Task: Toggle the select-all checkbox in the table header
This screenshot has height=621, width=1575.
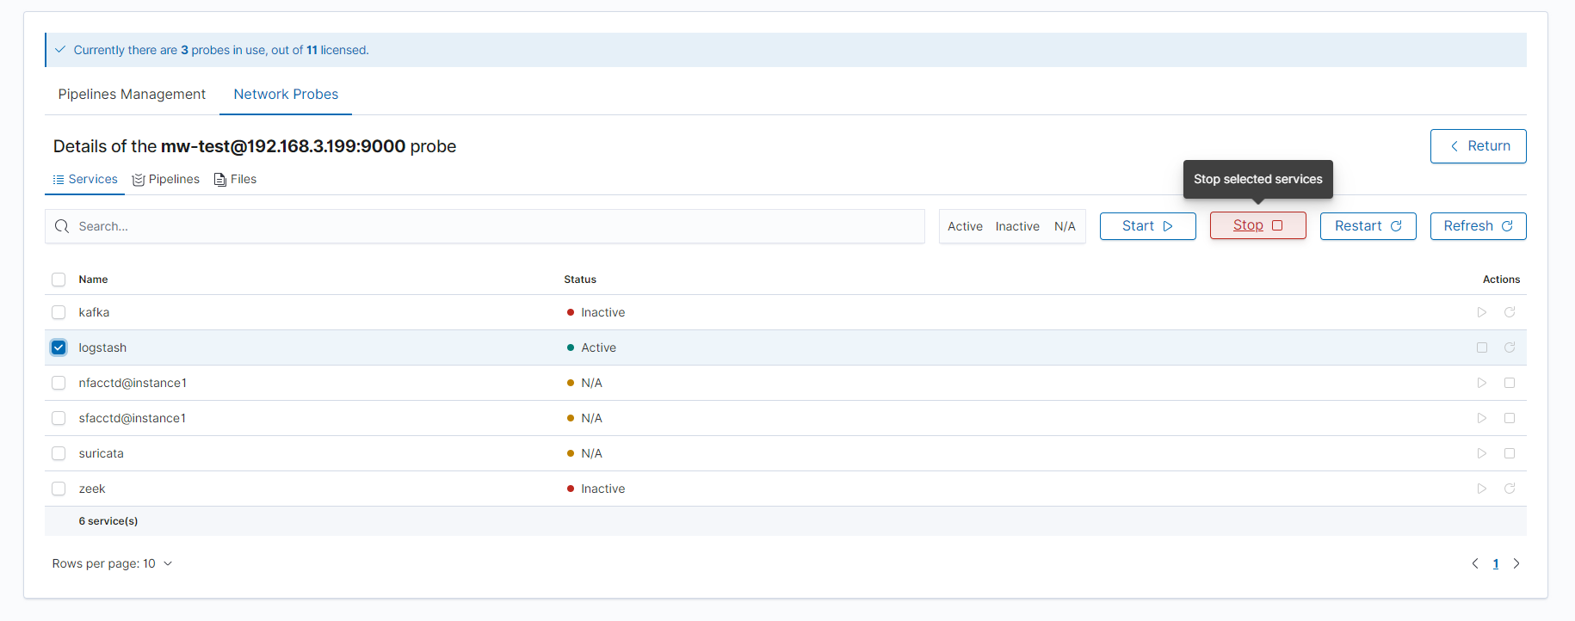Action: 59,280
